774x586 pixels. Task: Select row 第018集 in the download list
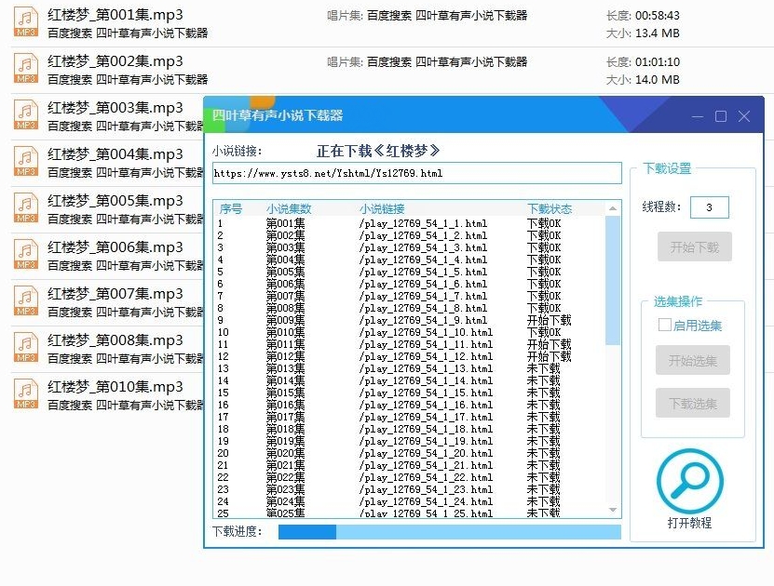click(409, 429)
